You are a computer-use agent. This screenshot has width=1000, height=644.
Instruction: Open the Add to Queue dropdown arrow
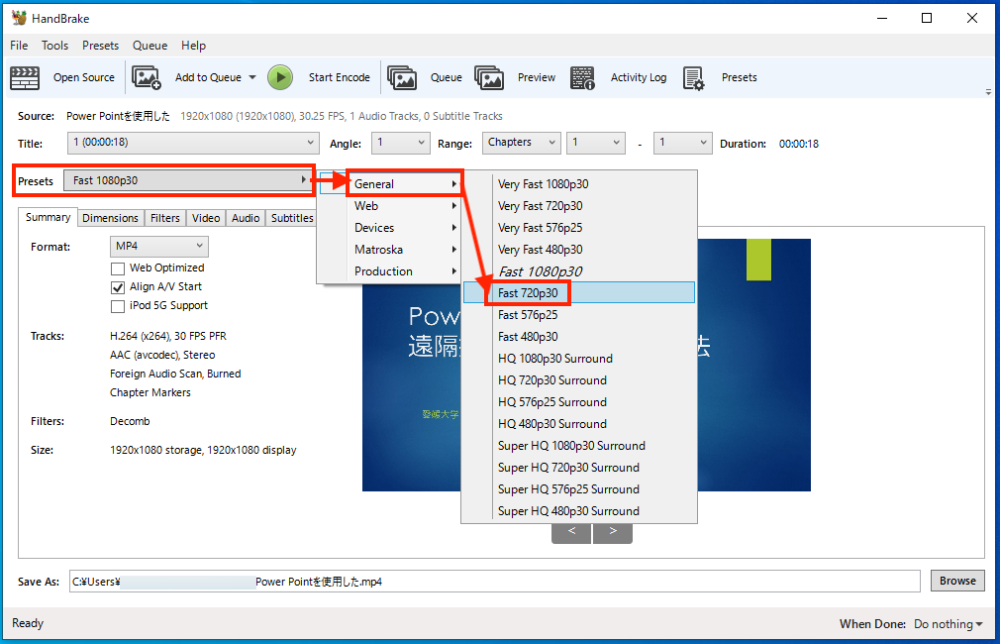(252, 77)
